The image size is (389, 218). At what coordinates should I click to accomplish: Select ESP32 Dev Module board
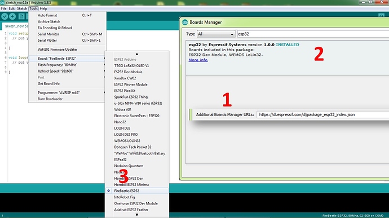click(x=128, y=72)
